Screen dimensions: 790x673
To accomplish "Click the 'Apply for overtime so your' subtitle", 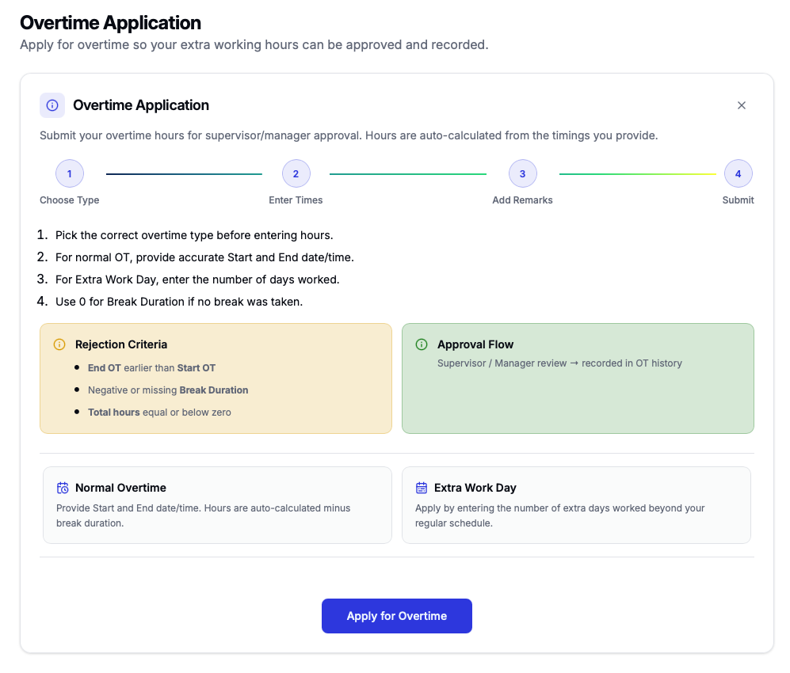I will click(254, 45).
